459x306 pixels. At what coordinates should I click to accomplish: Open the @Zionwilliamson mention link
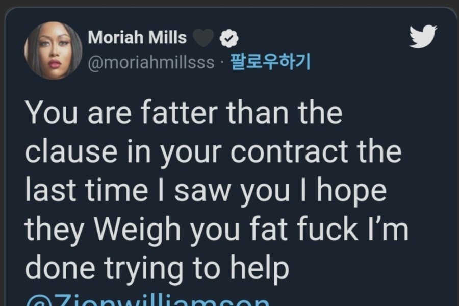click(148, 300)
